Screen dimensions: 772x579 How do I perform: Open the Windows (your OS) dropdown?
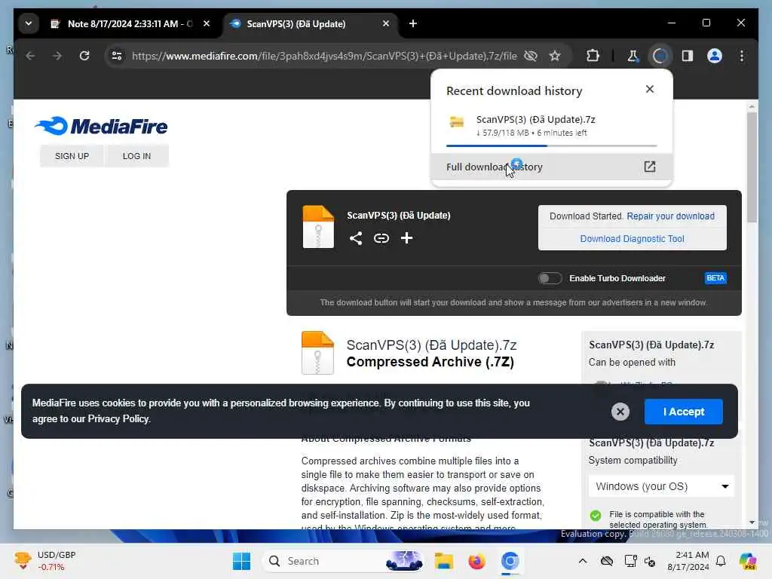point(661,486)
